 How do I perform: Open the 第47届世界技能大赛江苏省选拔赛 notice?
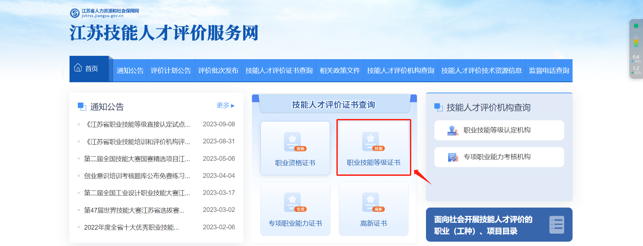coord(134,210)
